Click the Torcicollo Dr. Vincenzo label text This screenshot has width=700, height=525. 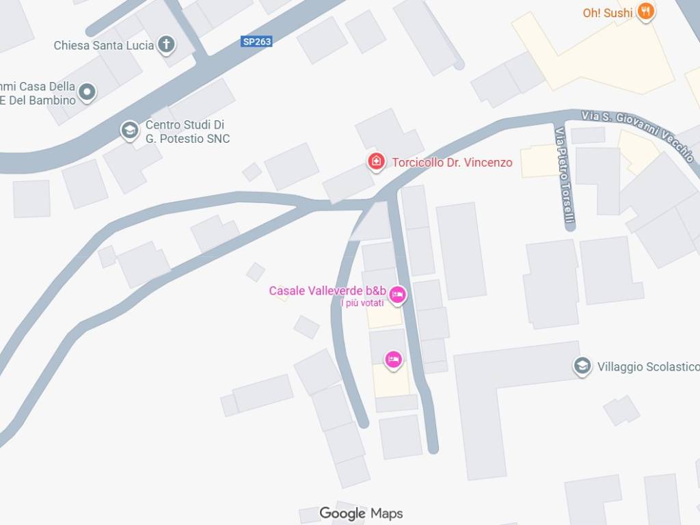point(453,163)
